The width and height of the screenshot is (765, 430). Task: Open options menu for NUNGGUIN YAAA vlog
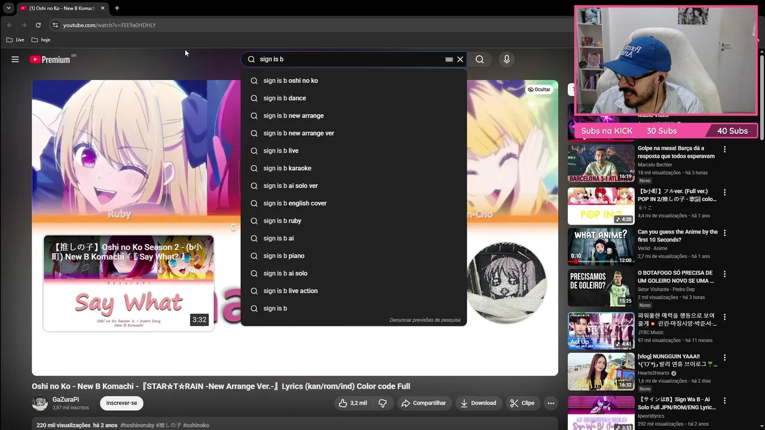(725, 357)
